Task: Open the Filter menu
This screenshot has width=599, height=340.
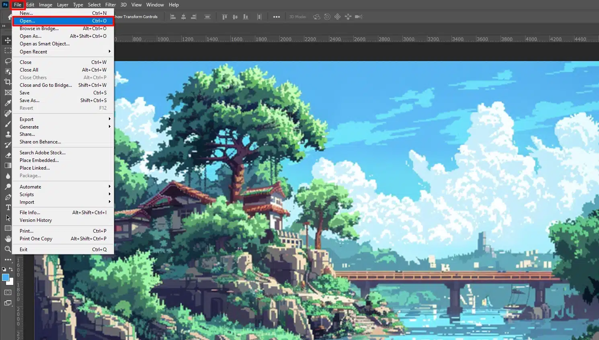Action: pos(111,5)
